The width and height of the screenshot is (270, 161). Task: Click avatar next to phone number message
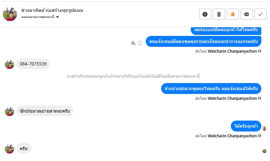[x=9, y=64]
